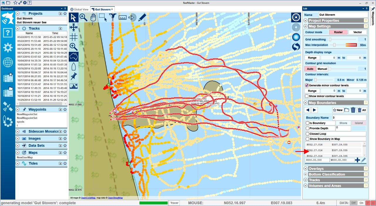Adjust the Max interpolation slider
Screen dimensions: 376x206
click(x=334, y=45)
